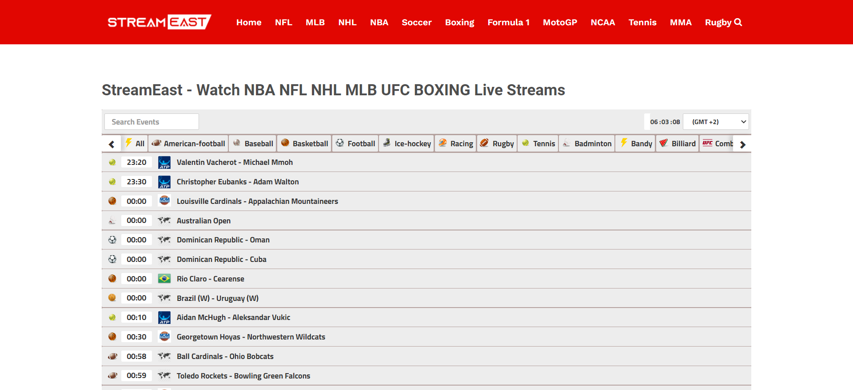
Task: Click ATP logo beside Valentin Vacherot match
Action: [164, 162]
